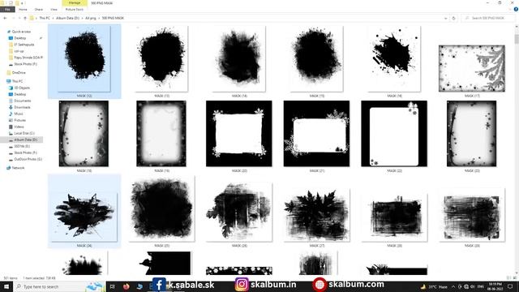Select the MASK (20) black frame thumbnail
The width and height of the screenshot is (519, 292).
pos(239,133)
